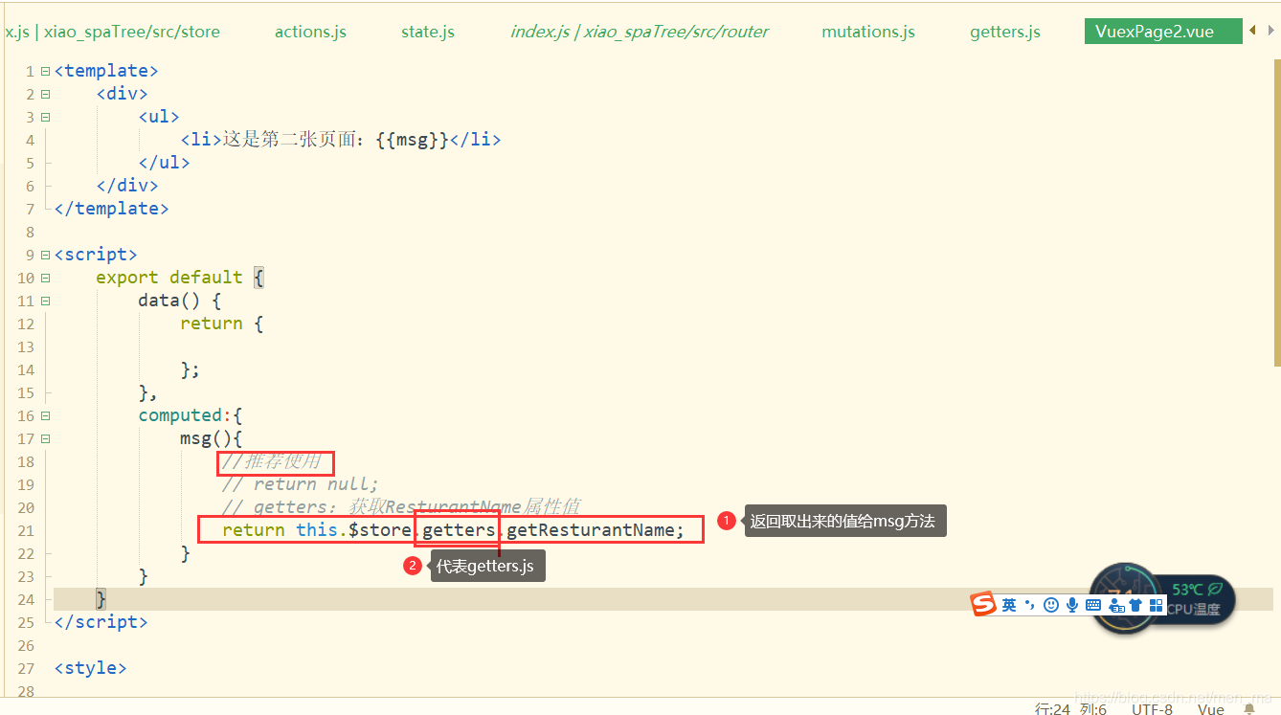The image size is (1281, 715).
Task: Collapse export default block at line 10
Action: [45, 278]
